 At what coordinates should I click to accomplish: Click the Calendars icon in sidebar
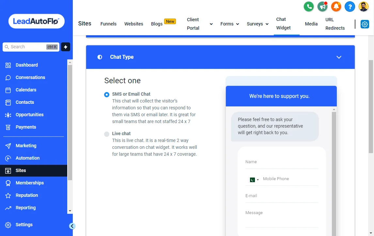point(8,90)
